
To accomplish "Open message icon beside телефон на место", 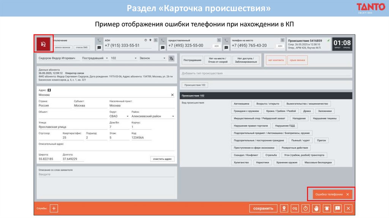I will tap(226, 47).
